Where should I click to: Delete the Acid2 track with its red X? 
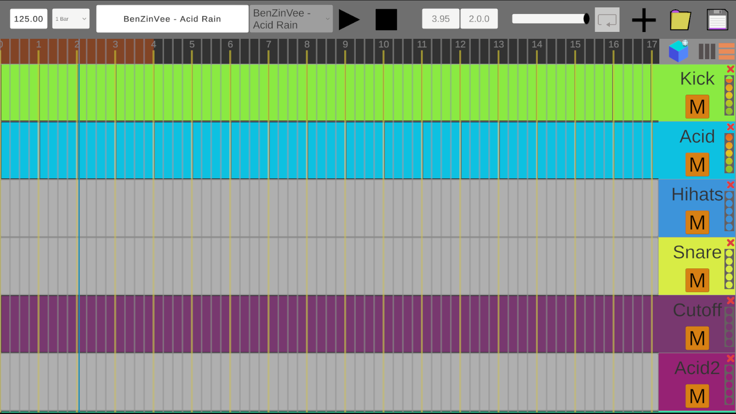point(730,358)
